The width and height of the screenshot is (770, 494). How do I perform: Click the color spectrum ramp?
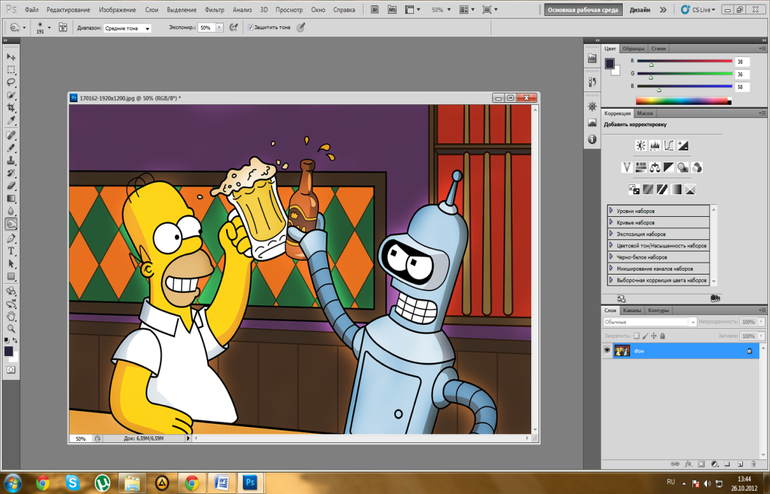pos(683,101)
